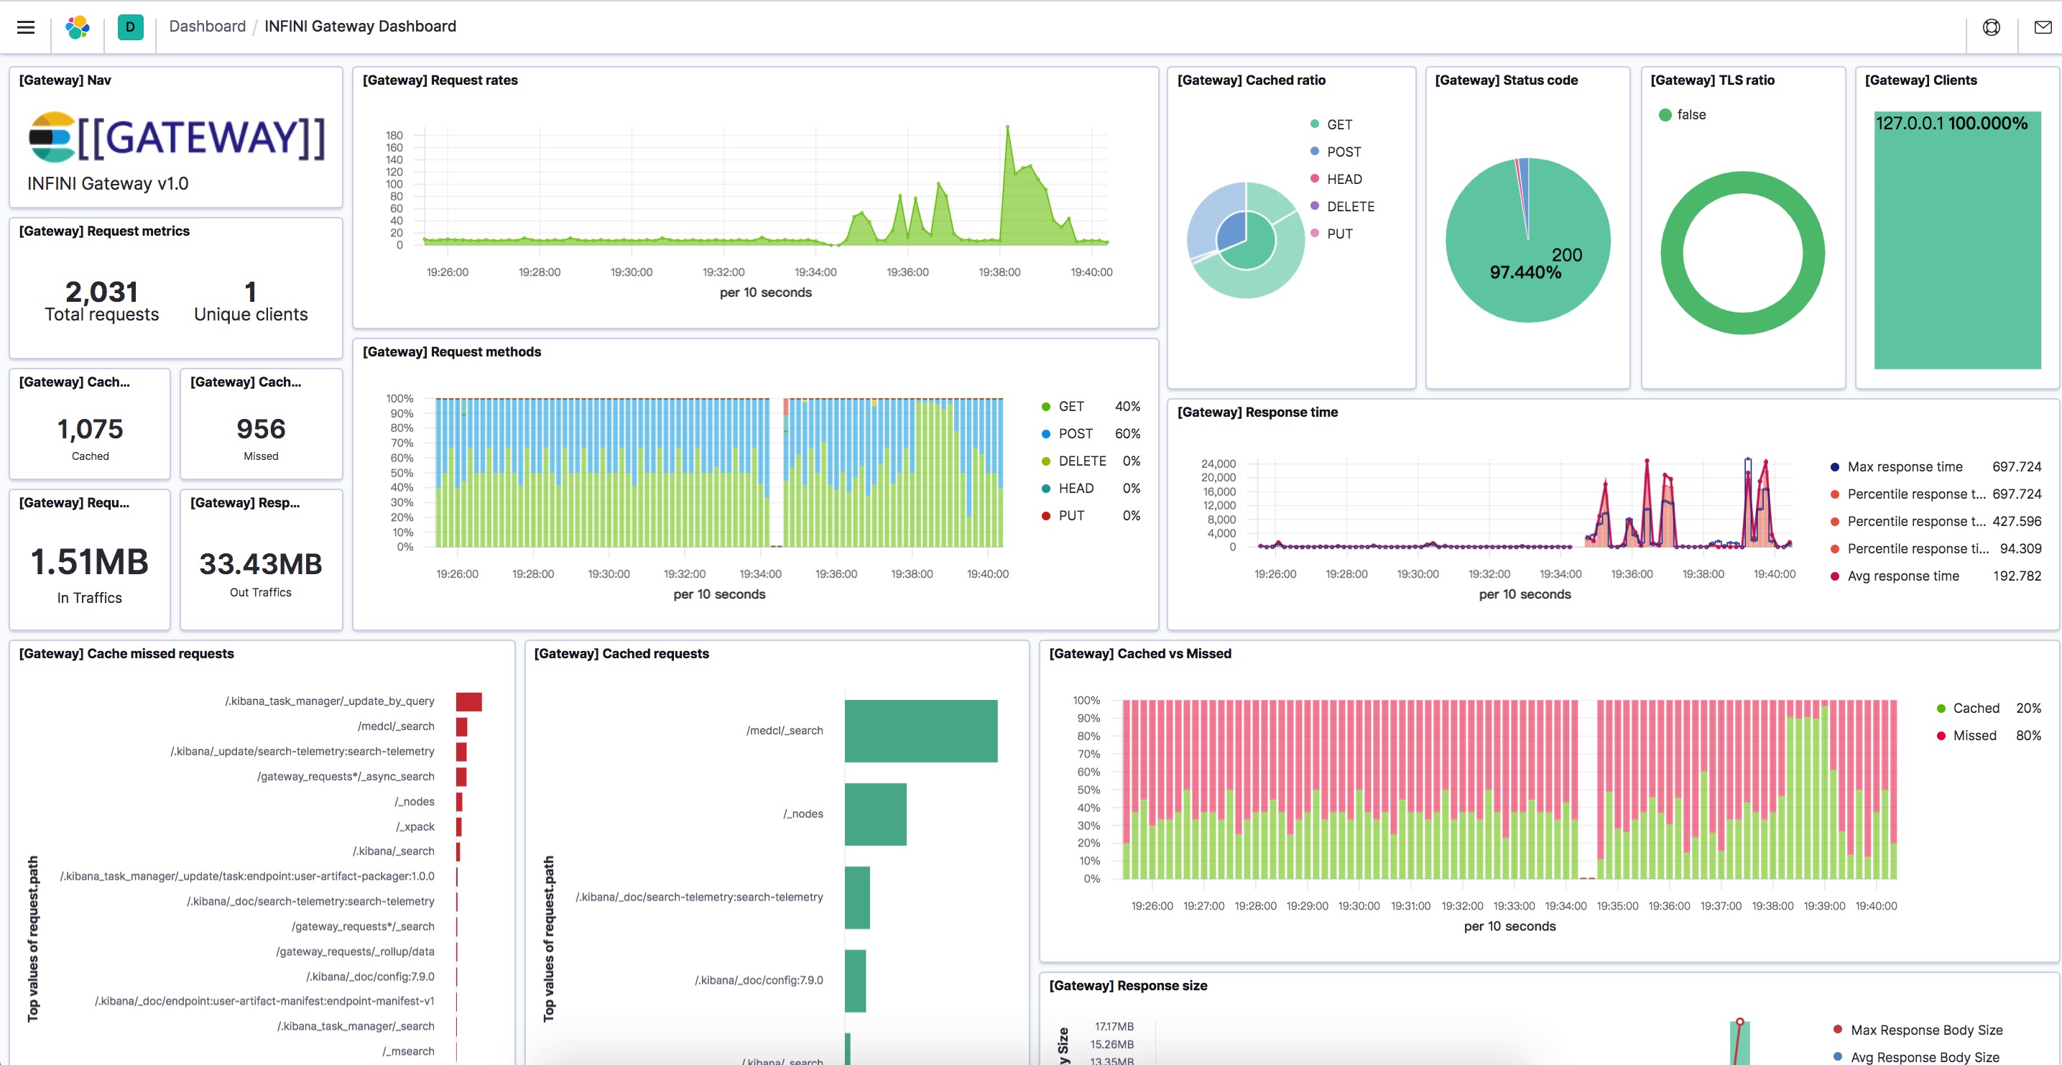The height and width of the screenshot is (1065, 2062).
Task: Click the Elastic logo icon
Action: pyautogui.click(x=77, y=27)
